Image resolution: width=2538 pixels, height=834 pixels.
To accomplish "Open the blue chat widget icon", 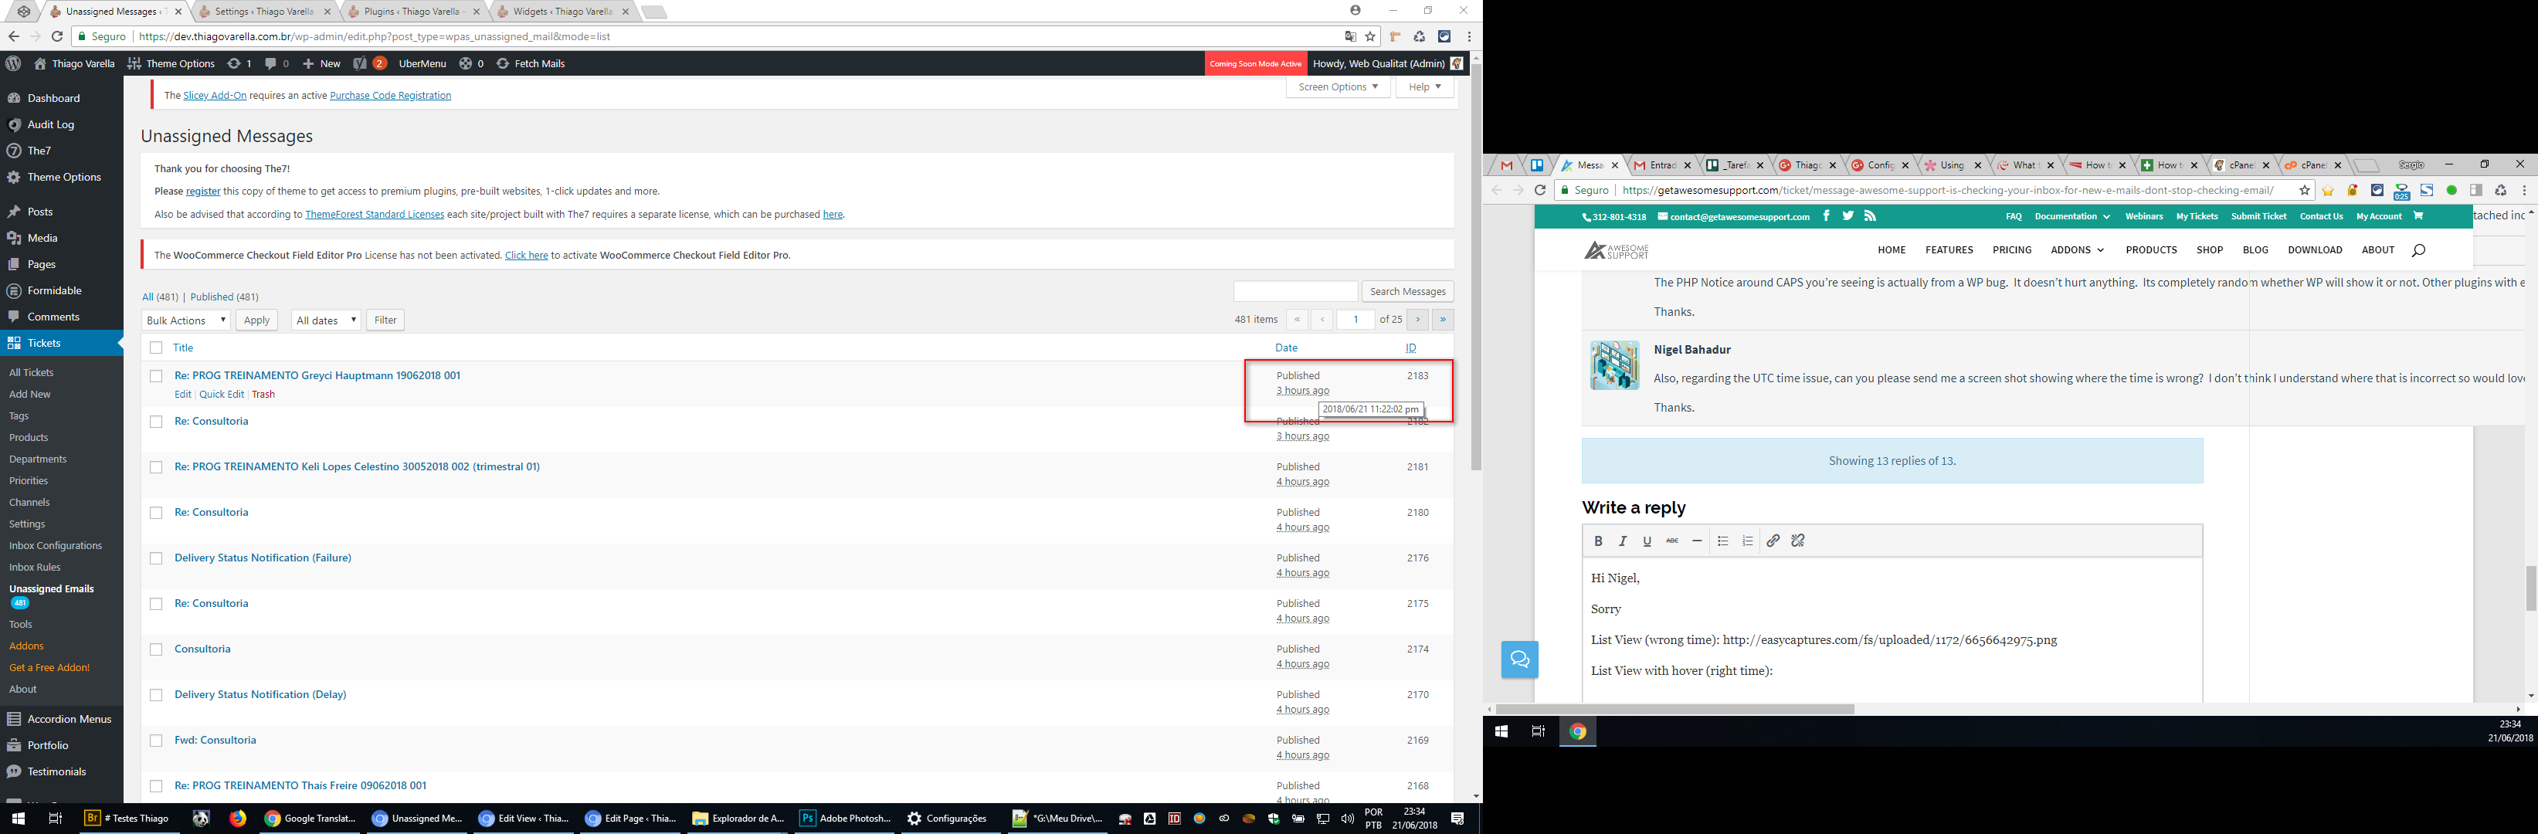I will 1519,659.
